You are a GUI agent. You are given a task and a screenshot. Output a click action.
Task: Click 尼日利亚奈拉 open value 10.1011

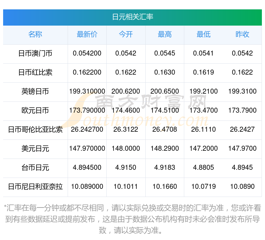(x=126, y=187)
